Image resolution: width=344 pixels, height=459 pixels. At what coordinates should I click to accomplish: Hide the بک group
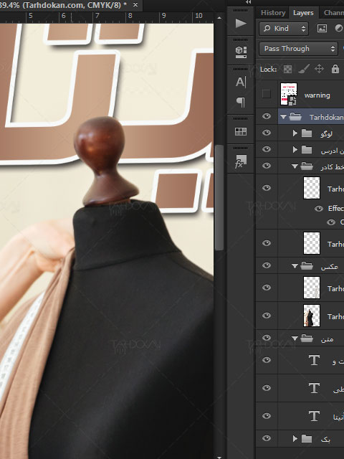[x=266, y=438]
